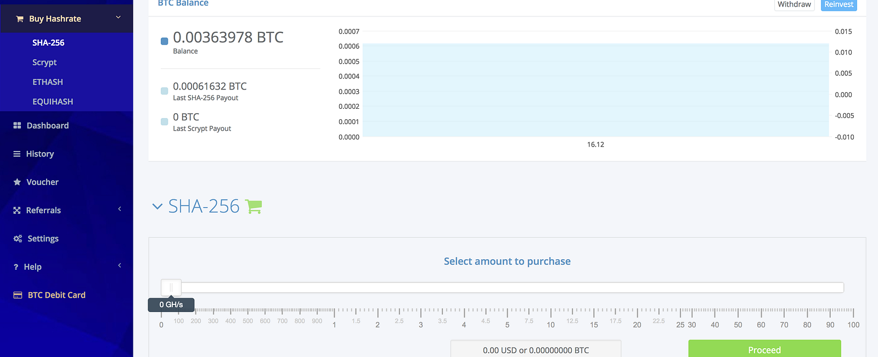Viewport: 878px width, 357px height.
Task: Click the 0.00363978 BTC balance value
Action: coord(228,37)
